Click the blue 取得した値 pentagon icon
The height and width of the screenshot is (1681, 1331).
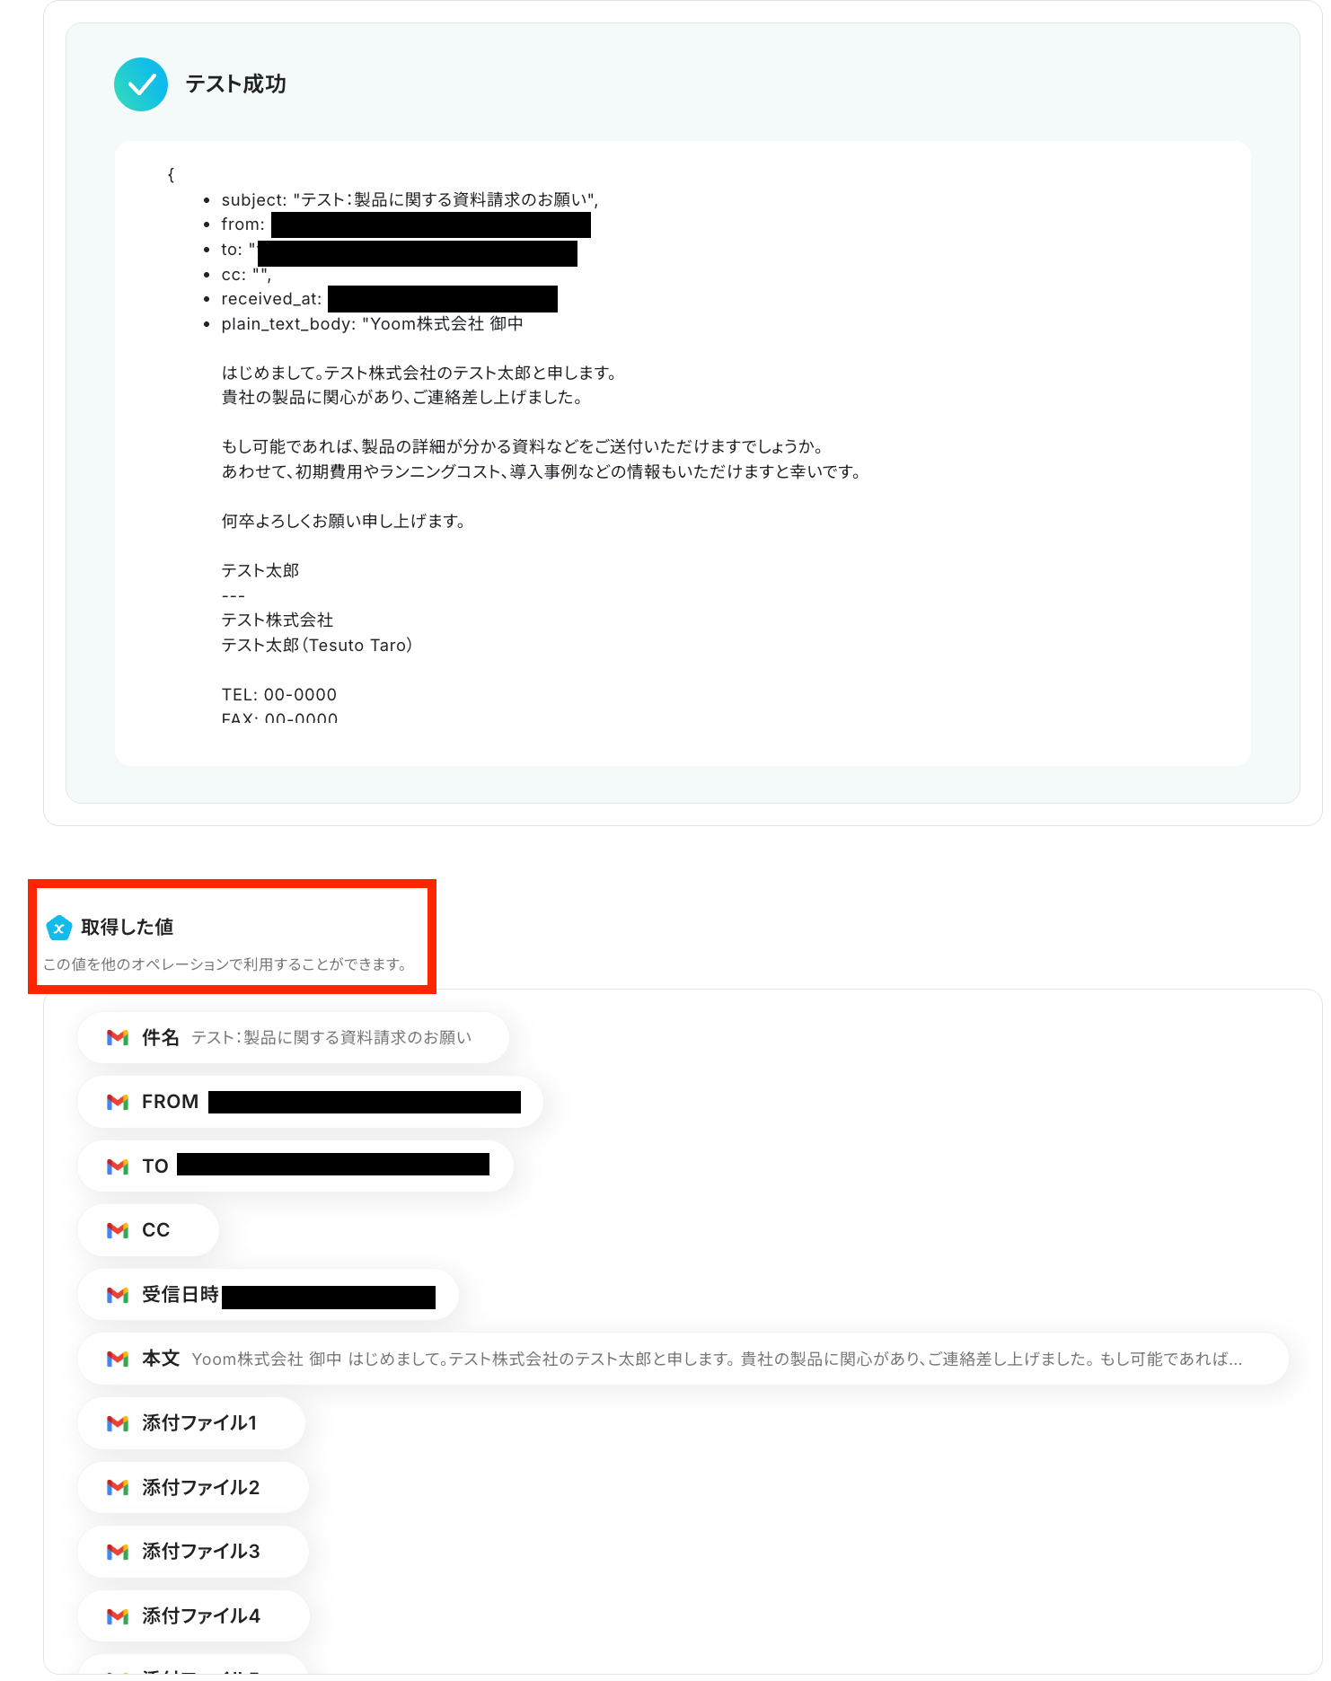coord(59,928)
